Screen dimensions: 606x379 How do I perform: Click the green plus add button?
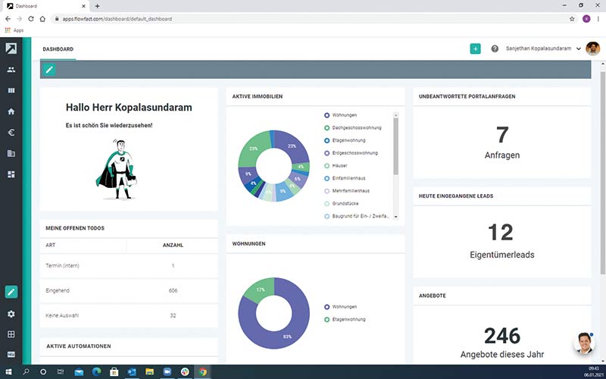point(476,49)
